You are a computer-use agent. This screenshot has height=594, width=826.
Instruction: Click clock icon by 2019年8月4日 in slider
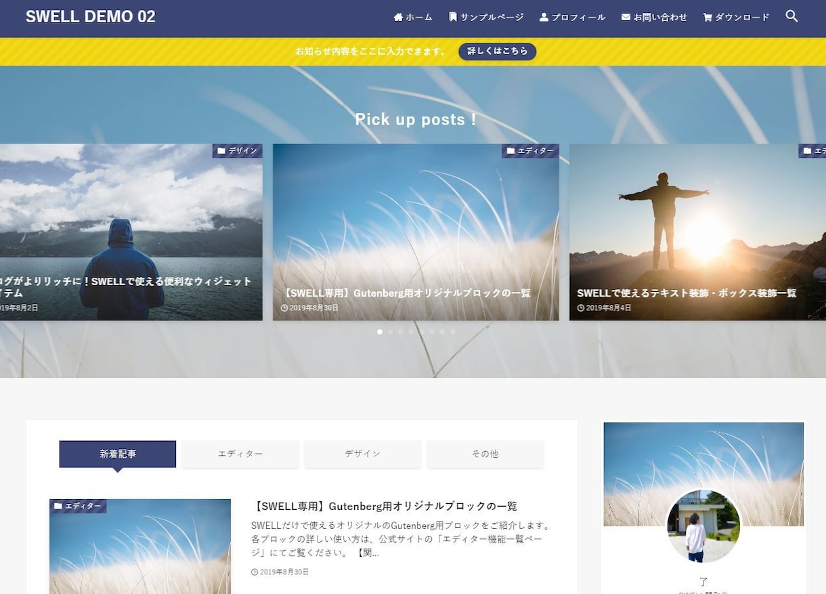(581, 307)
